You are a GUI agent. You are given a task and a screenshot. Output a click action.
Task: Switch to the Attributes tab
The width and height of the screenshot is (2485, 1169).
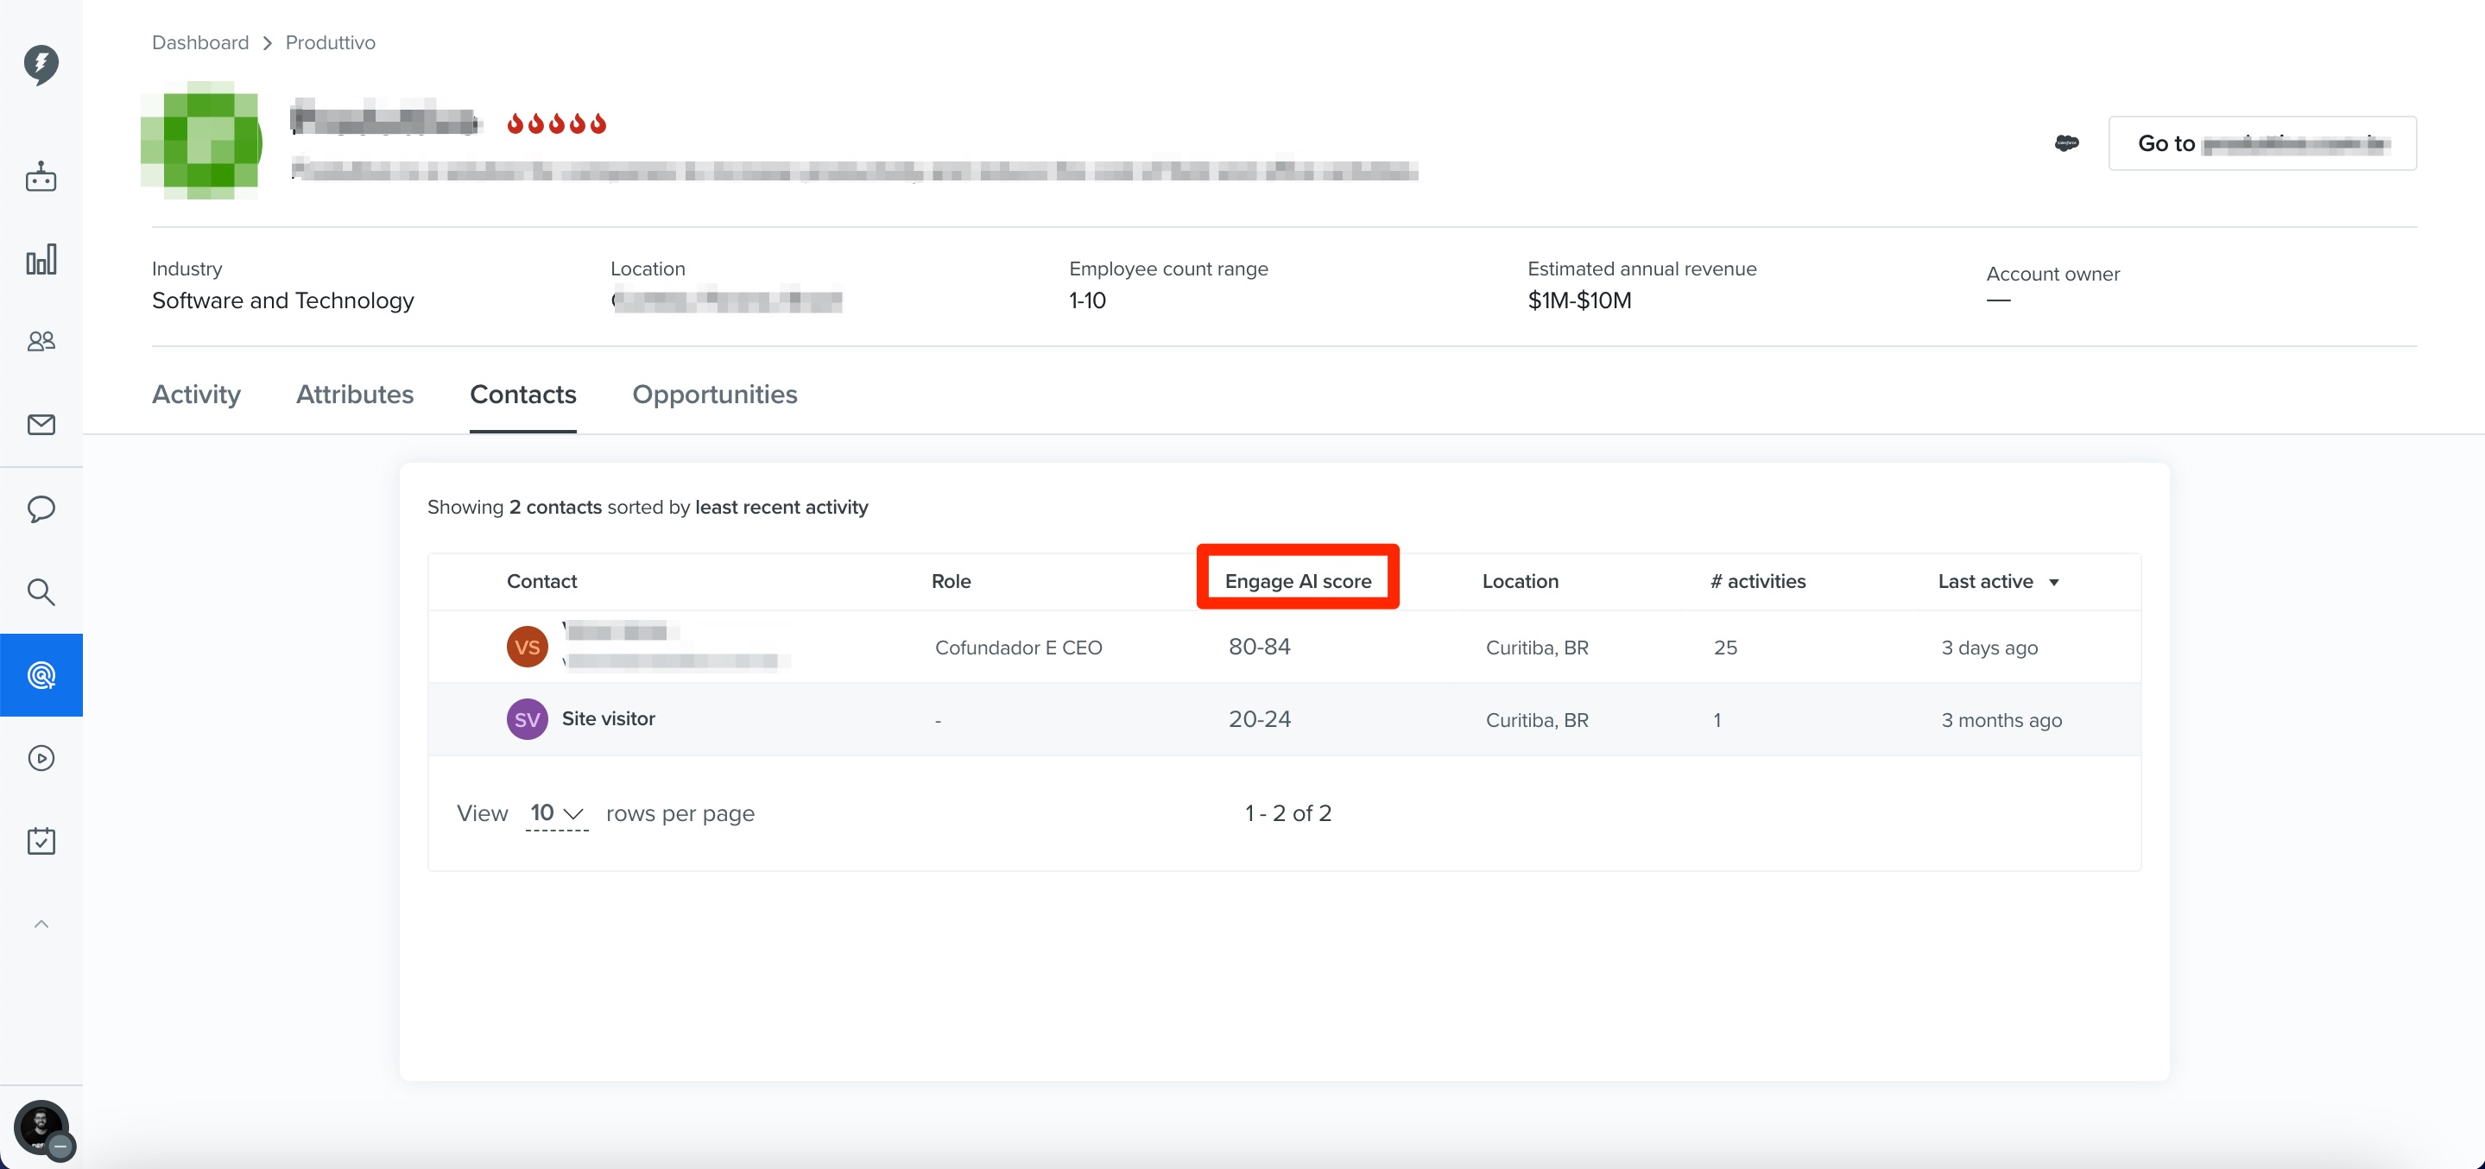(x=354, y=395)
